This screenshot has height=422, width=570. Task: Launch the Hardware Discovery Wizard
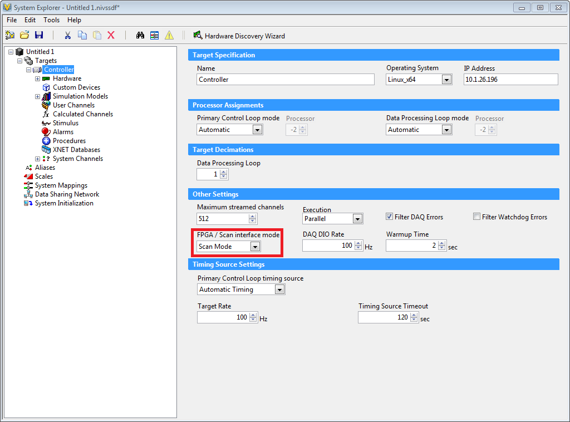point(239,36)
